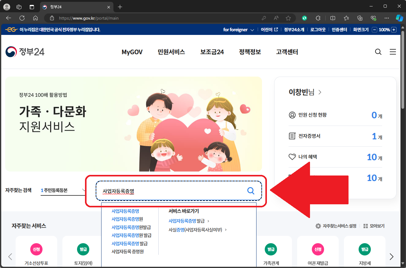
Task: Click green extension icon in toolbar
Action: coord(304,18)
